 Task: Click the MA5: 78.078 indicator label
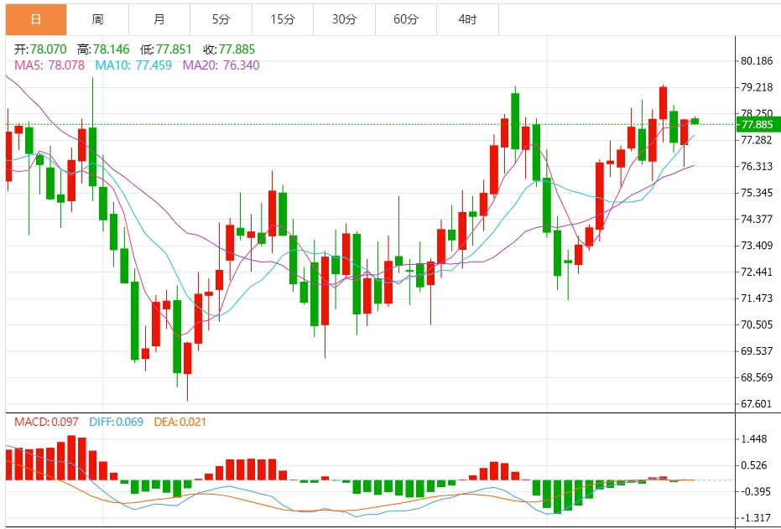pos(49,65)
